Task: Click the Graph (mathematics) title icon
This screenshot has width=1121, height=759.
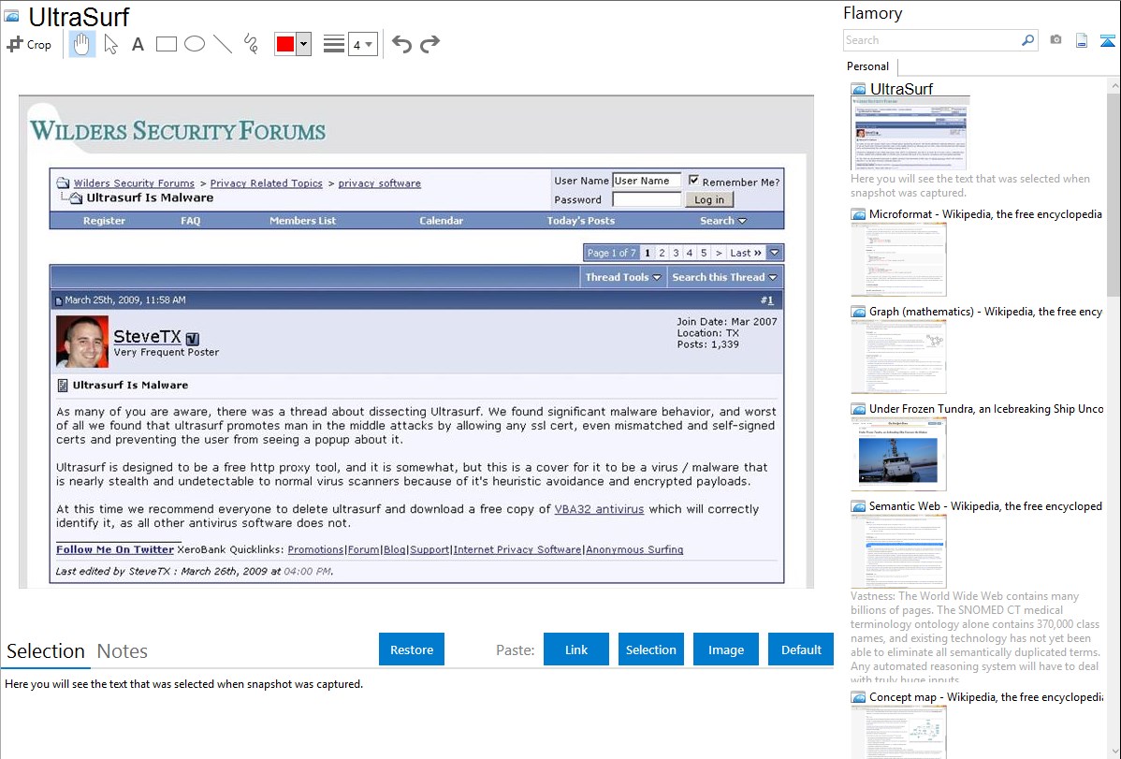Action: click(858, 312)
